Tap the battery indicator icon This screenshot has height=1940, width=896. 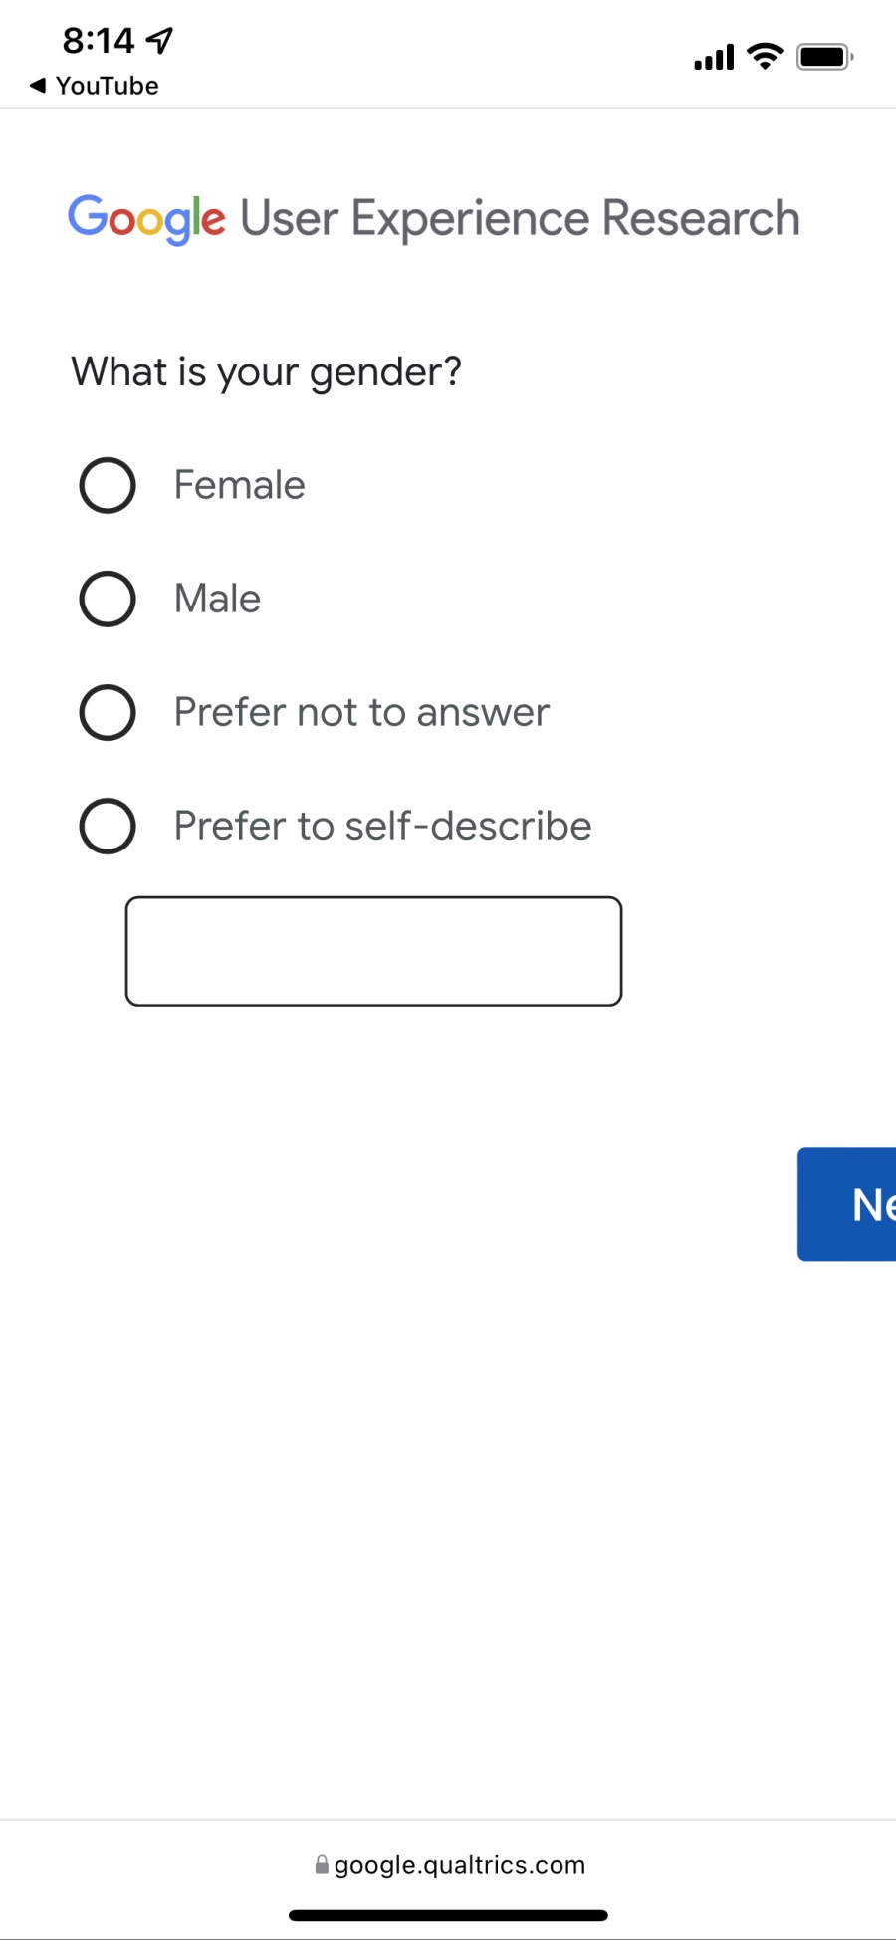click(824, 57)
